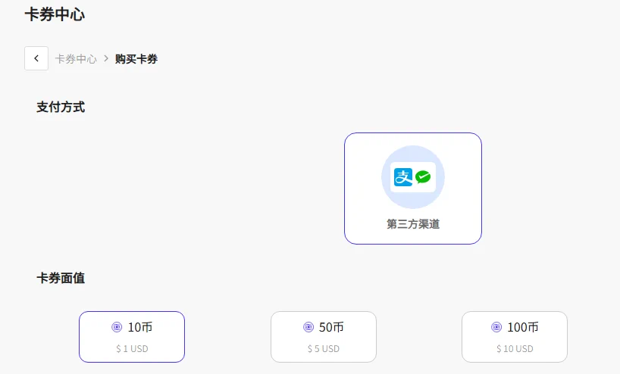Choose the 50币 card denomination
Image resolution: width=620 pixels, height=374 pixels.
click(324, 337)
